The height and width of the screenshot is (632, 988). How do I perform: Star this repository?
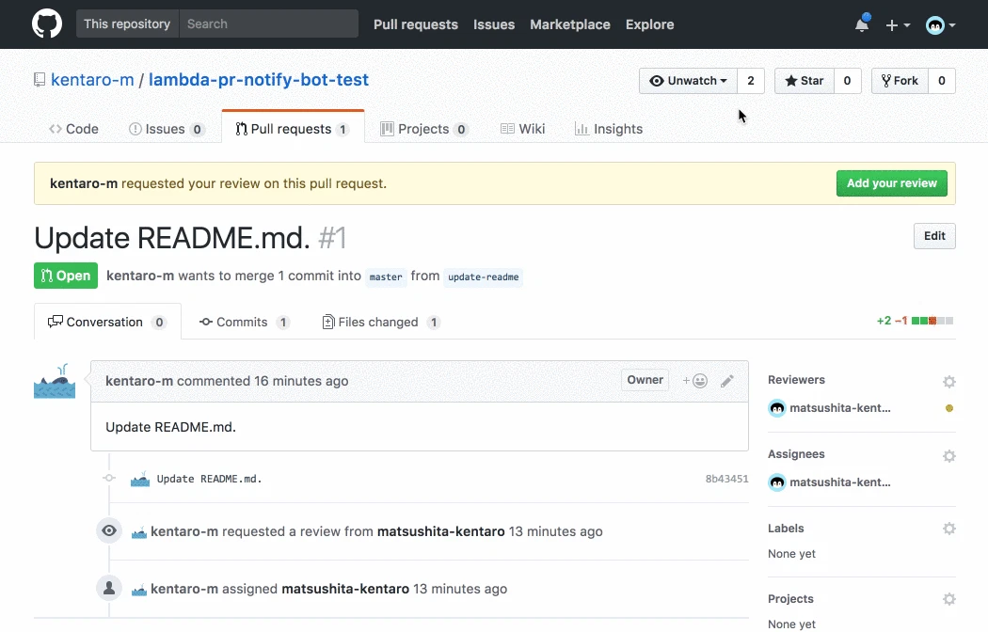(x=805, y=81)
